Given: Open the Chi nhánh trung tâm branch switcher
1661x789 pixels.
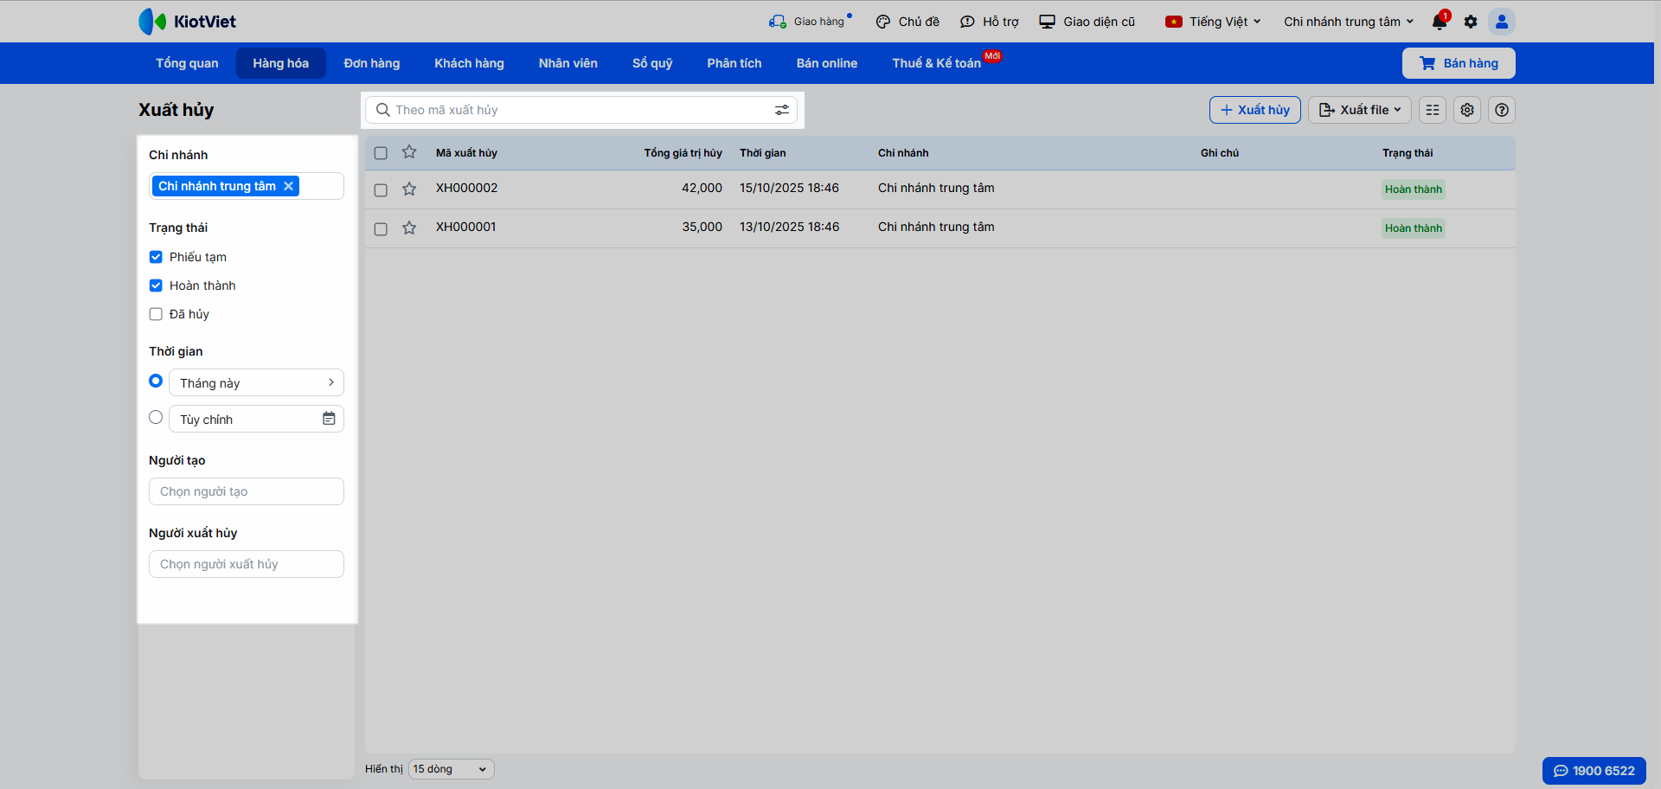Looking at the screenshot, I should (1349, 22).
